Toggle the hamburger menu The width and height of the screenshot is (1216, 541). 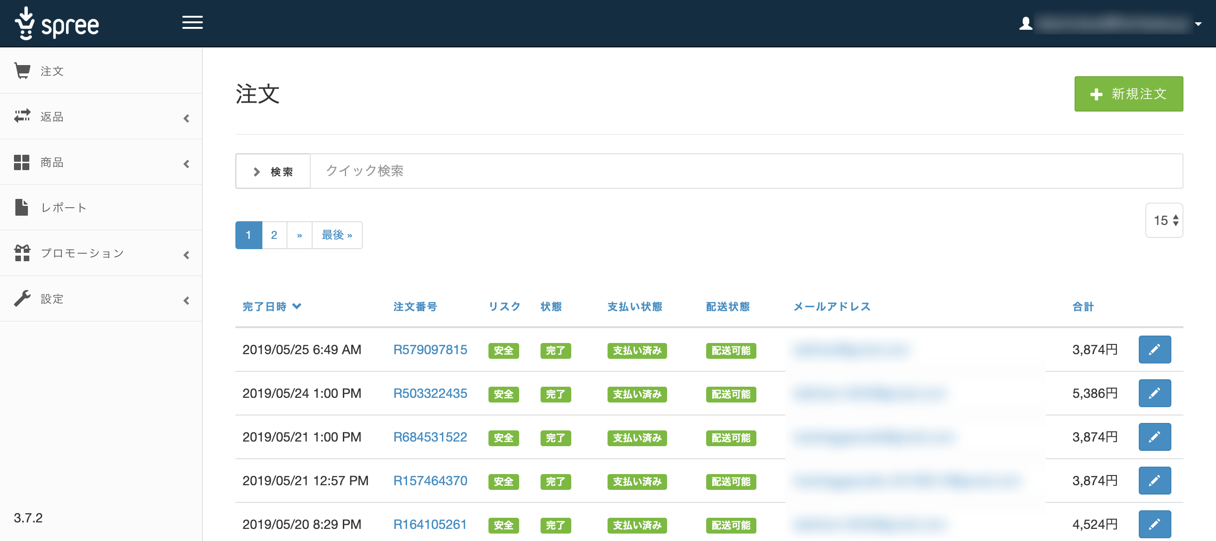[x=192, y=23]
